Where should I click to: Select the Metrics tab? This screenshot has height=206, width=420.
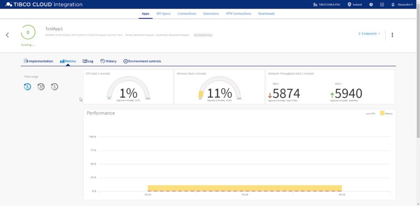pyautogui.click(x=68, y=61)
